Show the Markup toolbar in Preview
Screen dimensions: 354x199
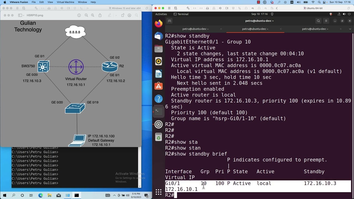coord(129,15)
